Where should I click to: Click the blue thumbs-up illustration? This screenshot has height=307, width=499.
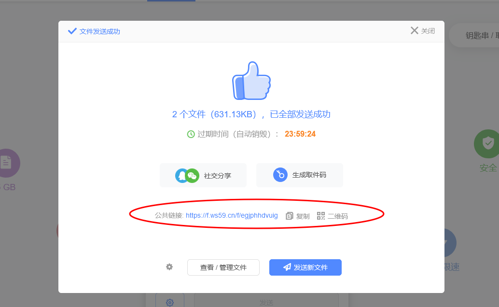point(251,81)
